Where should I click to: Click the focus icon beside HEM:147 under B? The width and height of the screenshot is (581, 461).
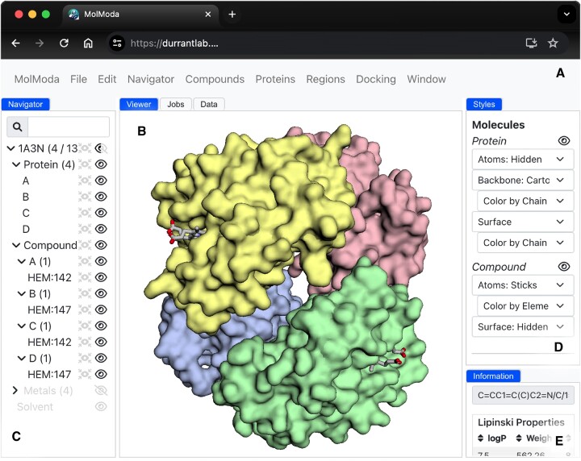coord(85,309)
